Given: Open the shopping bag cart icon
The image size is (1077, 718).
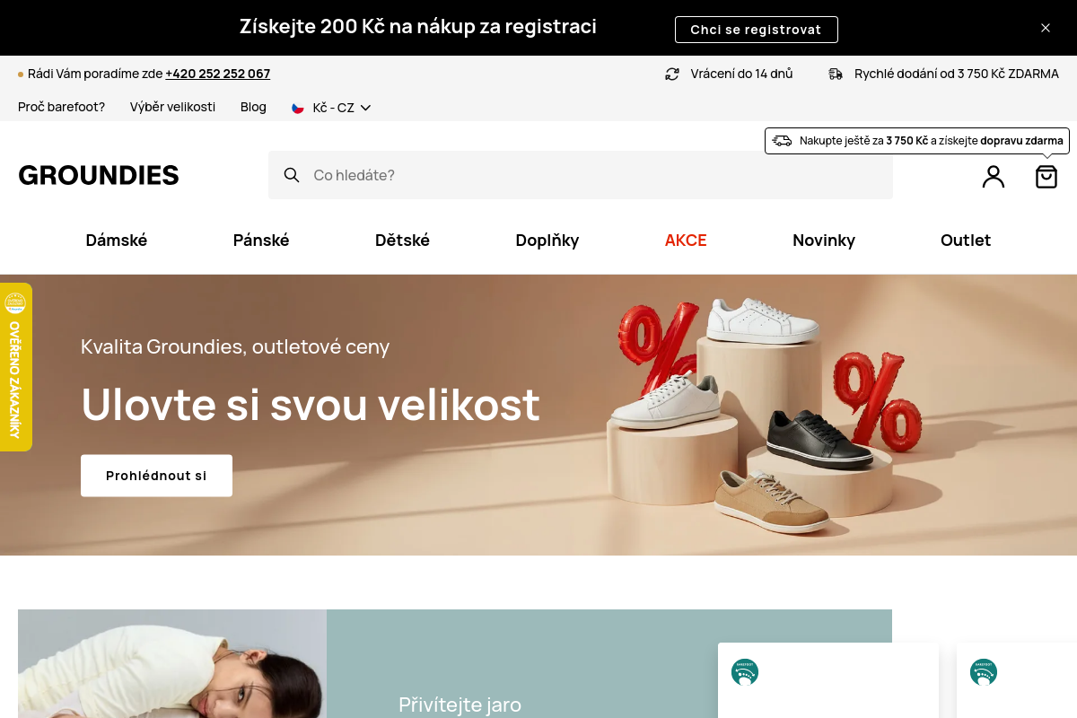Looking at the screenshot, I should [1046, 176].
